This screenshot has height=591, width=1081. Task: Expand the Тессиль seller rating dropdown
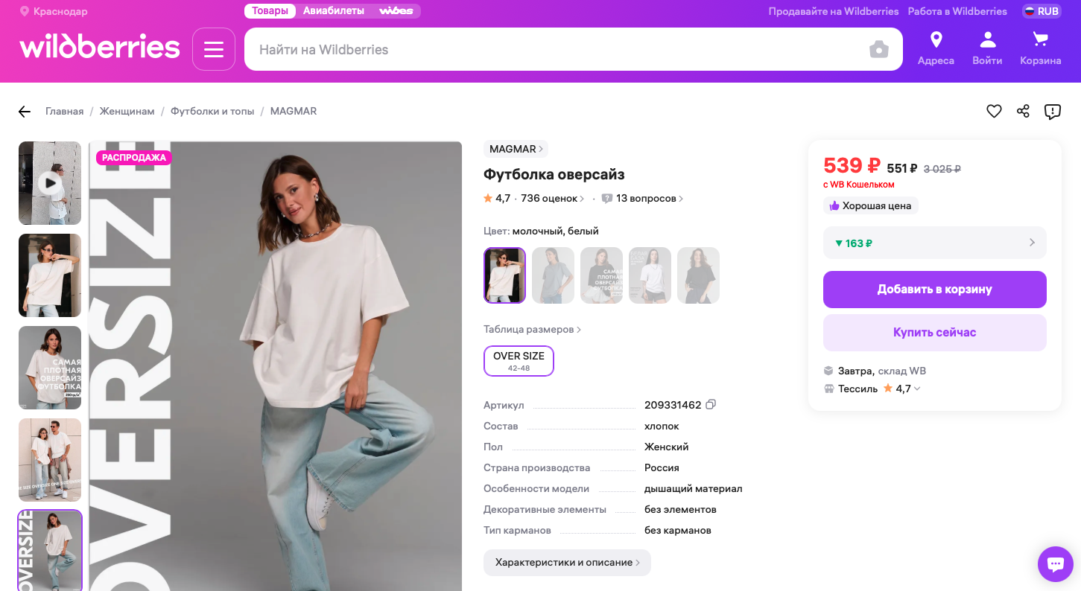tap(917, 389)
